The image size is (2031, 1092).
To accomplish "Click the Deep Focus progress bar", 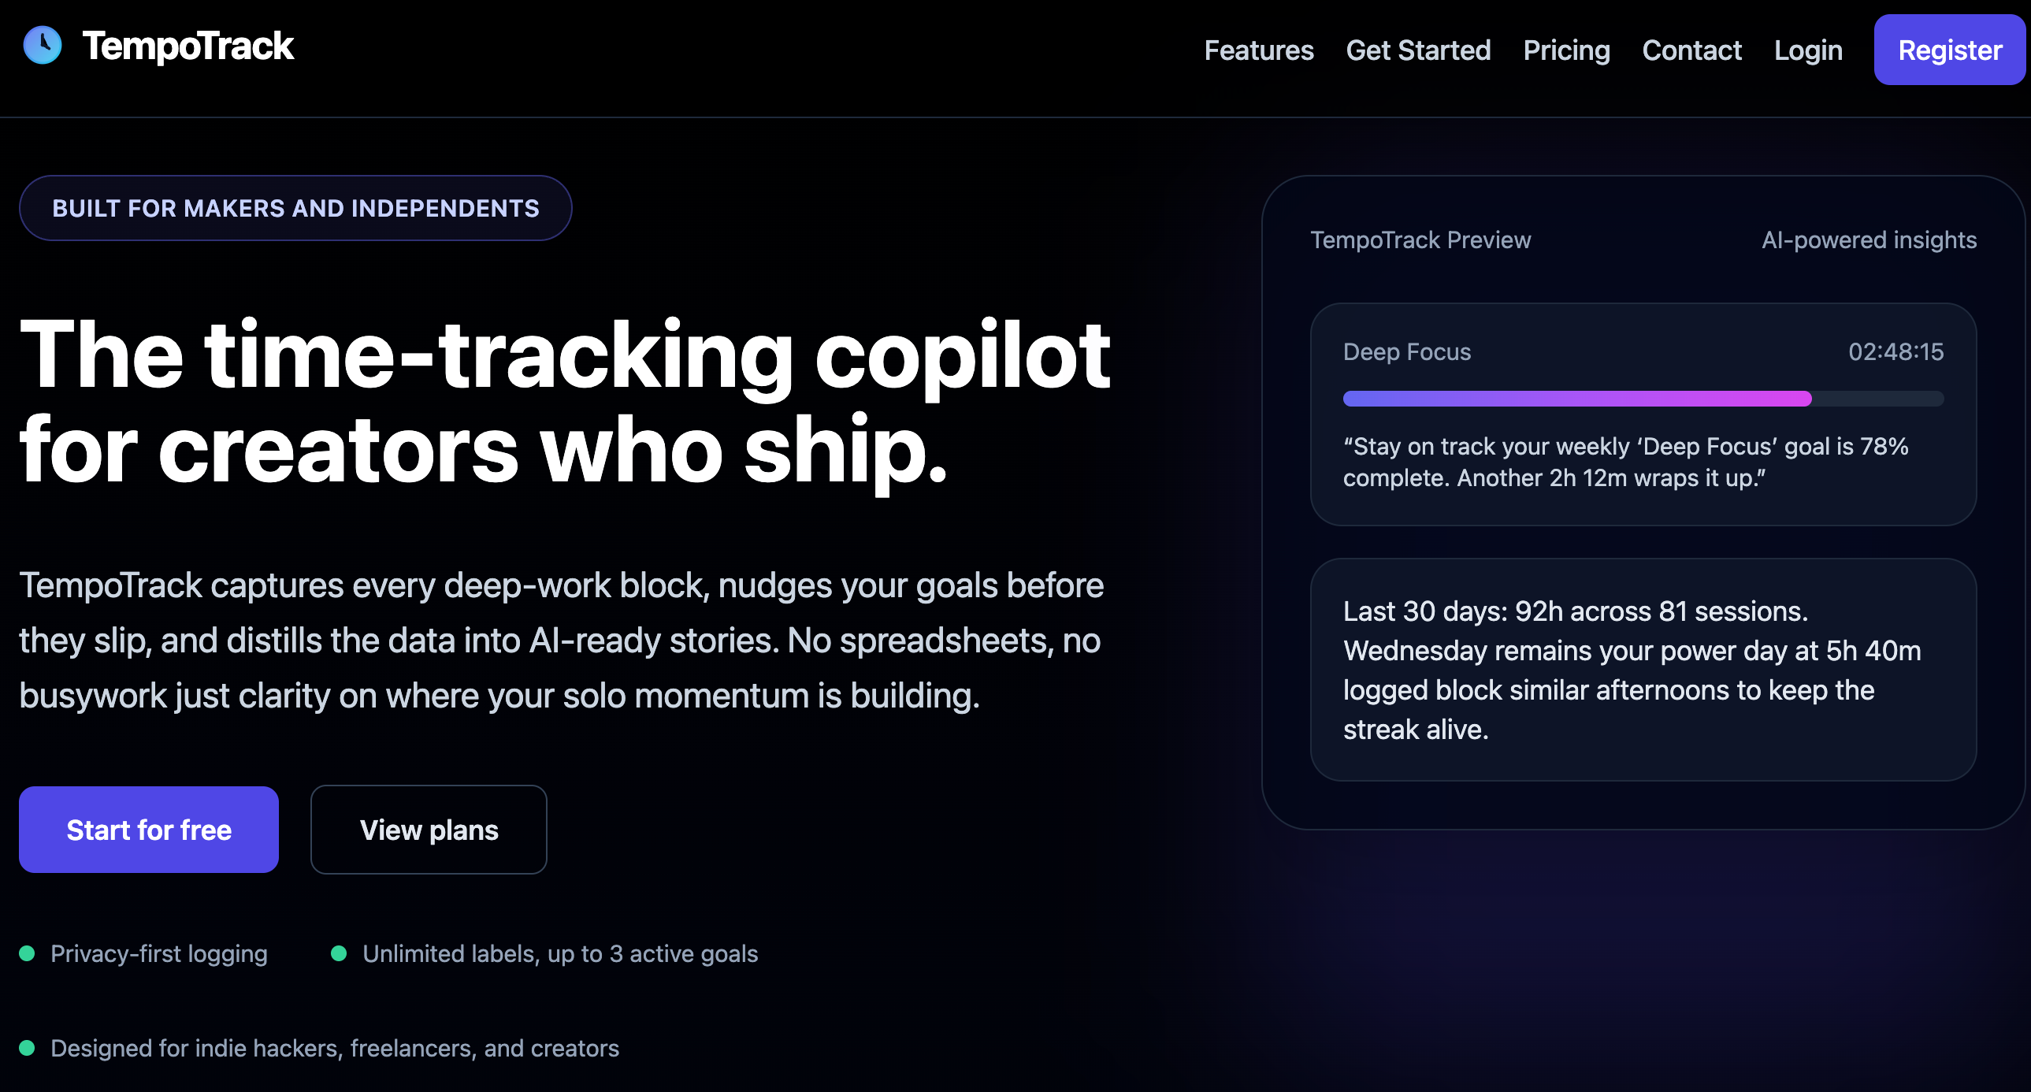I will pyautogui.click(x=1643, y=398).
